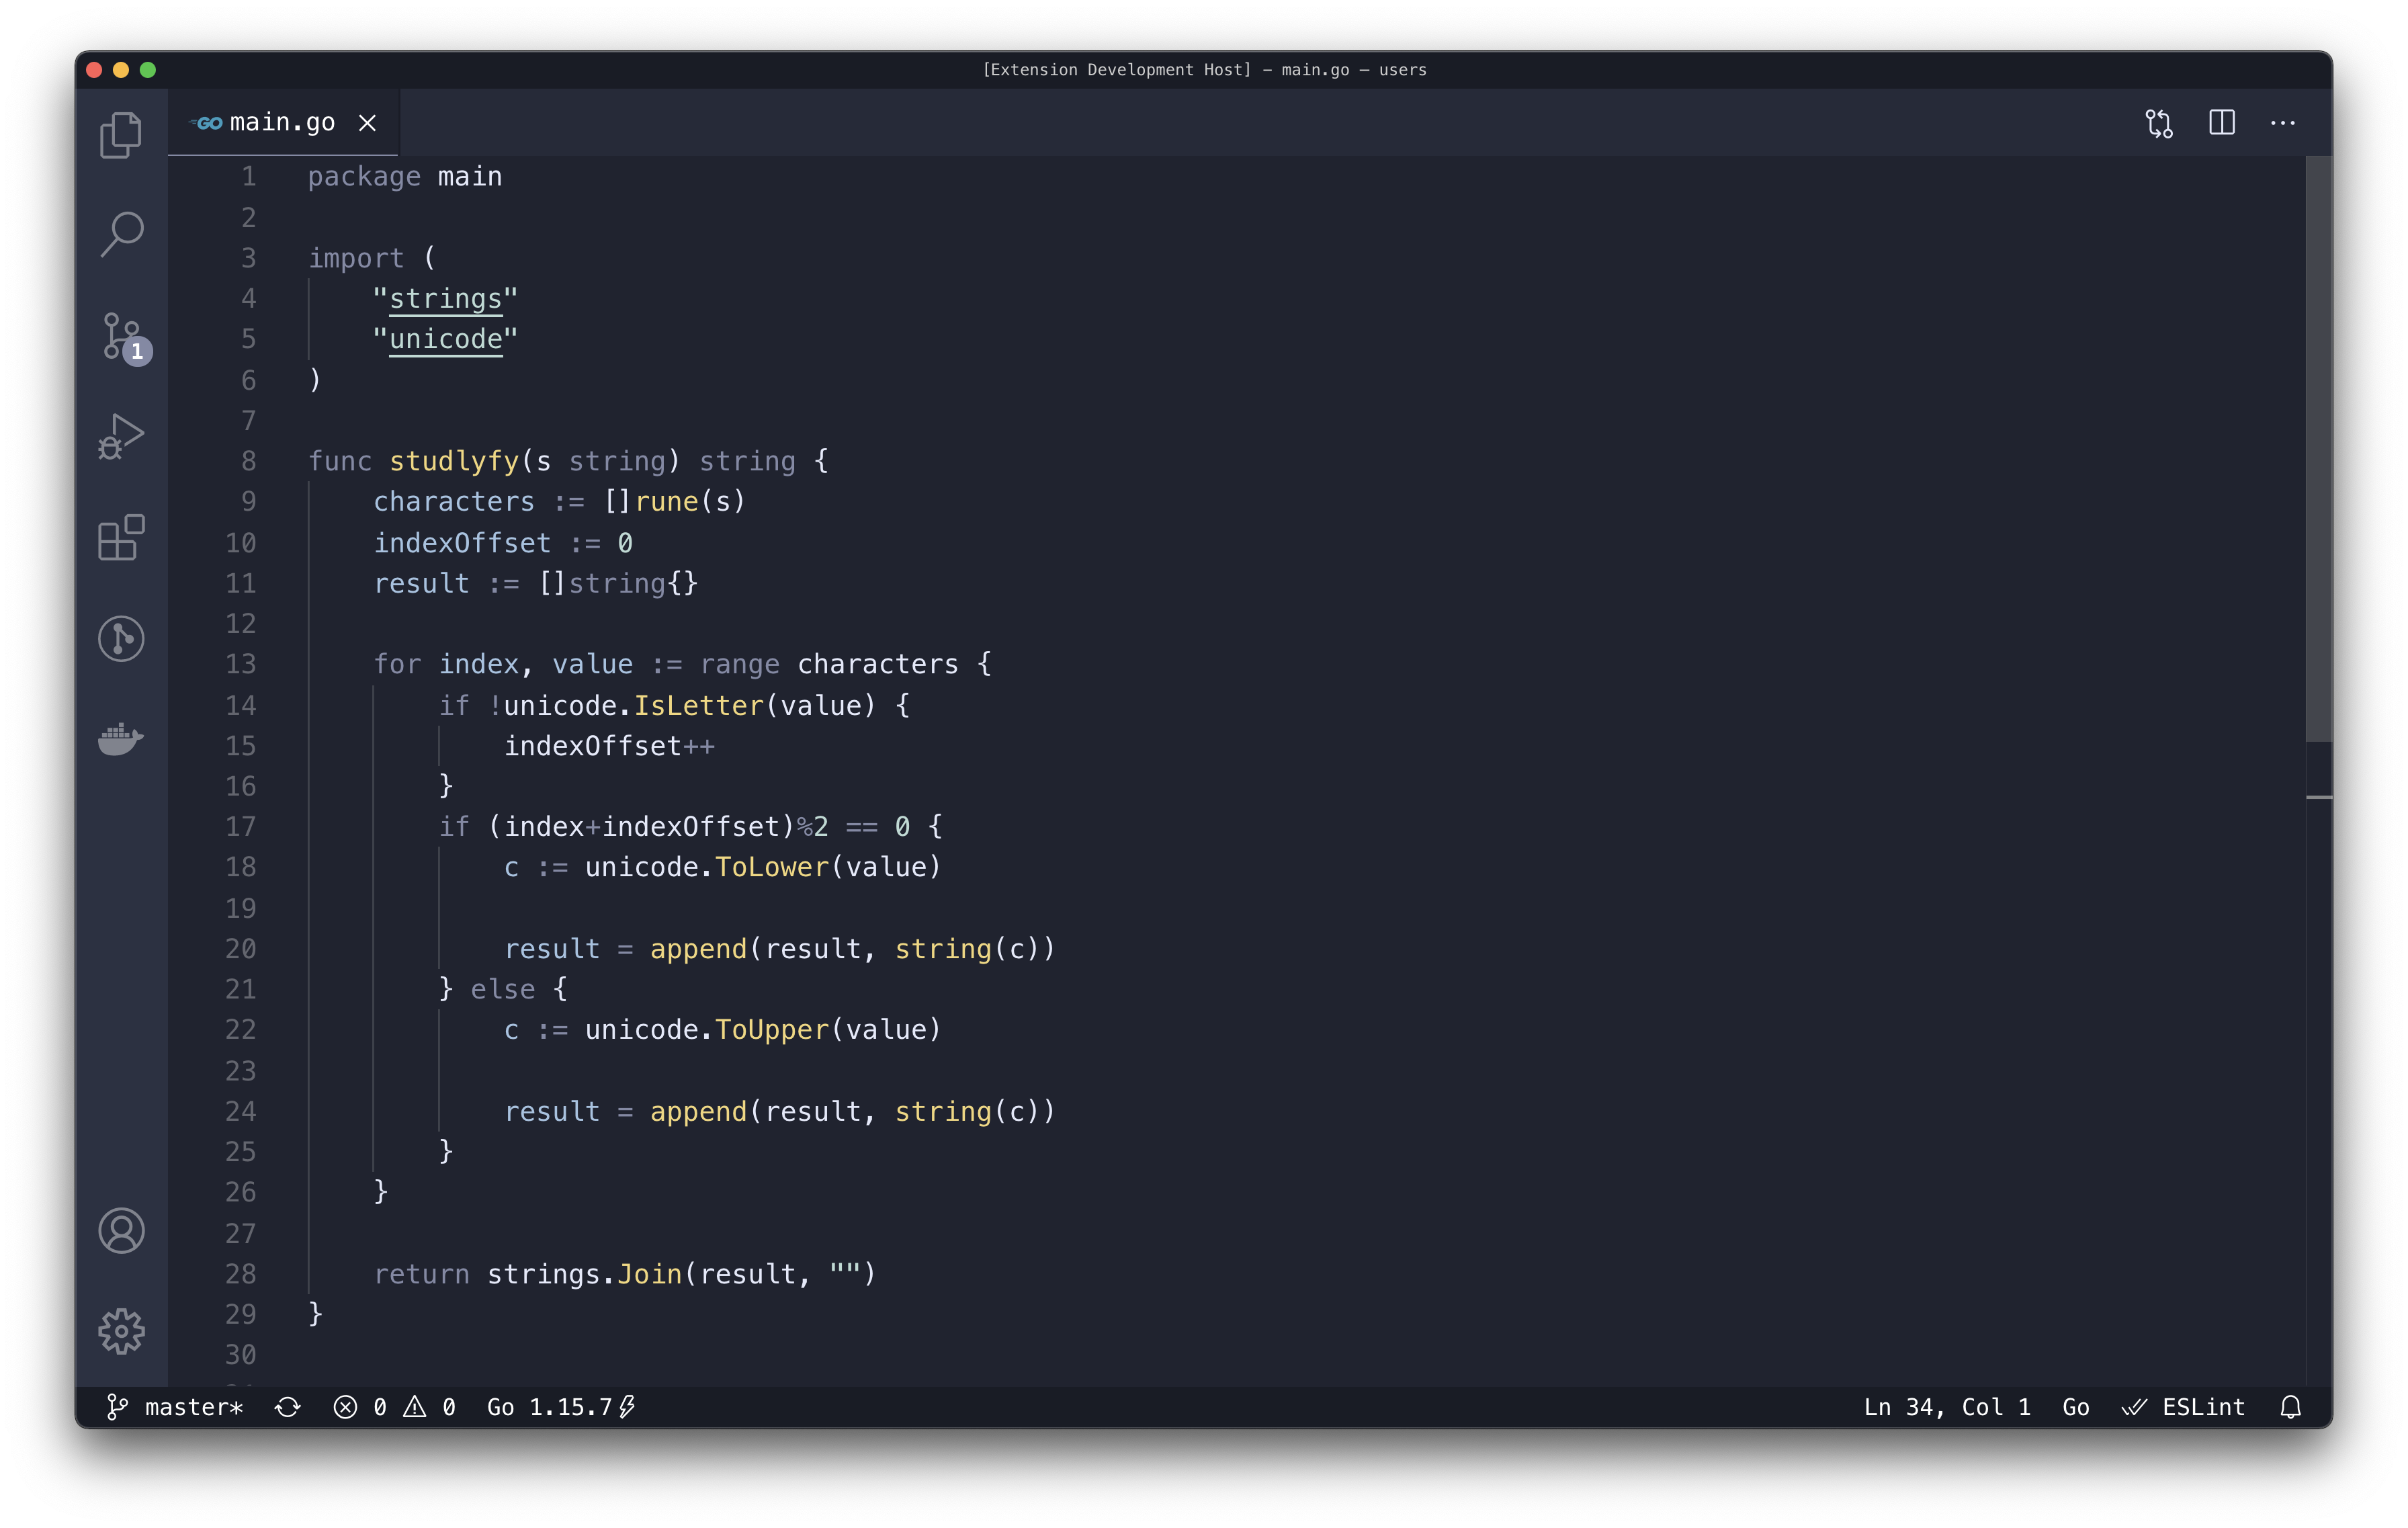Open Run and Debug view
The image size is (2408, 1528).
[121, 437]
